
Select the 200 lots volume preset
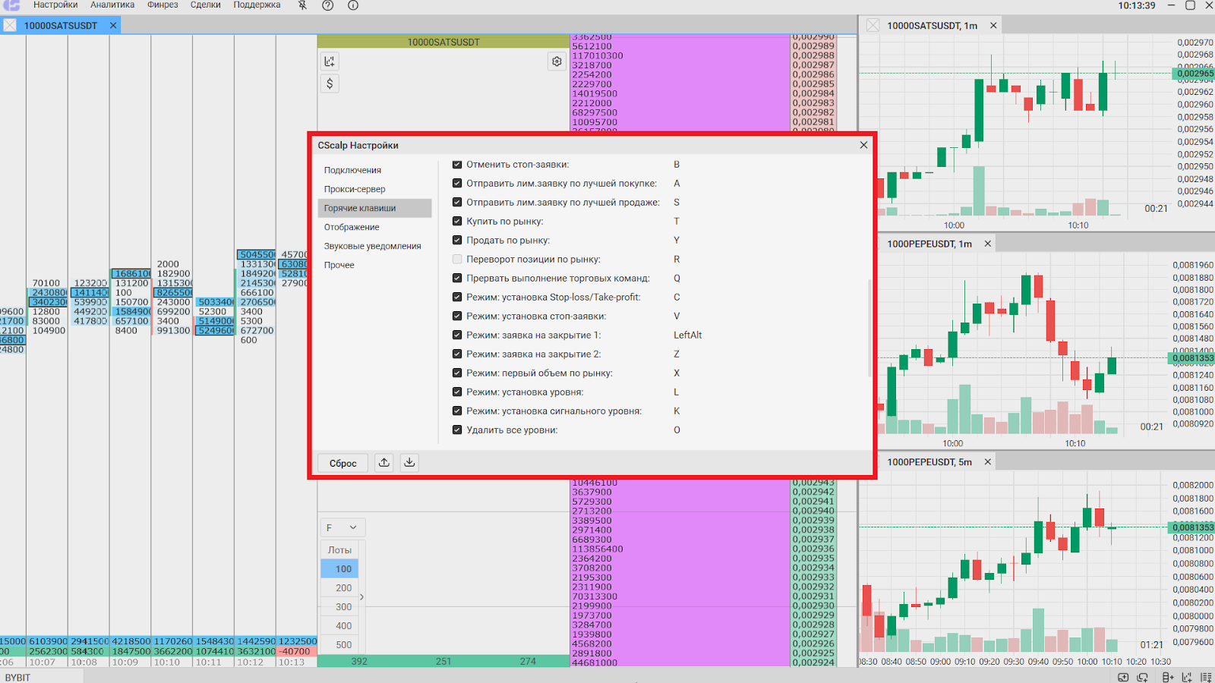click(x=343, y=588)
